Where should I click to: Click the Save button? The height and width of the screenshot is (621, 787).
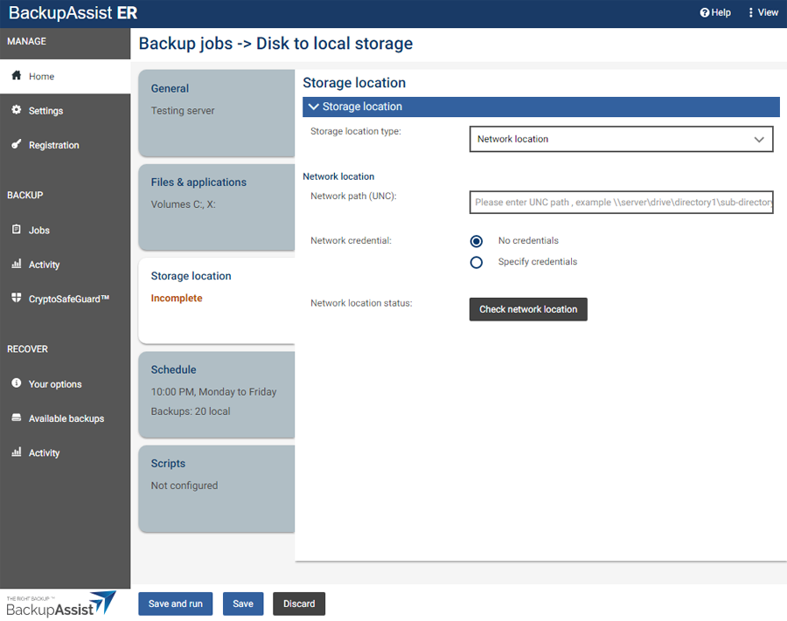pos(243,604)
